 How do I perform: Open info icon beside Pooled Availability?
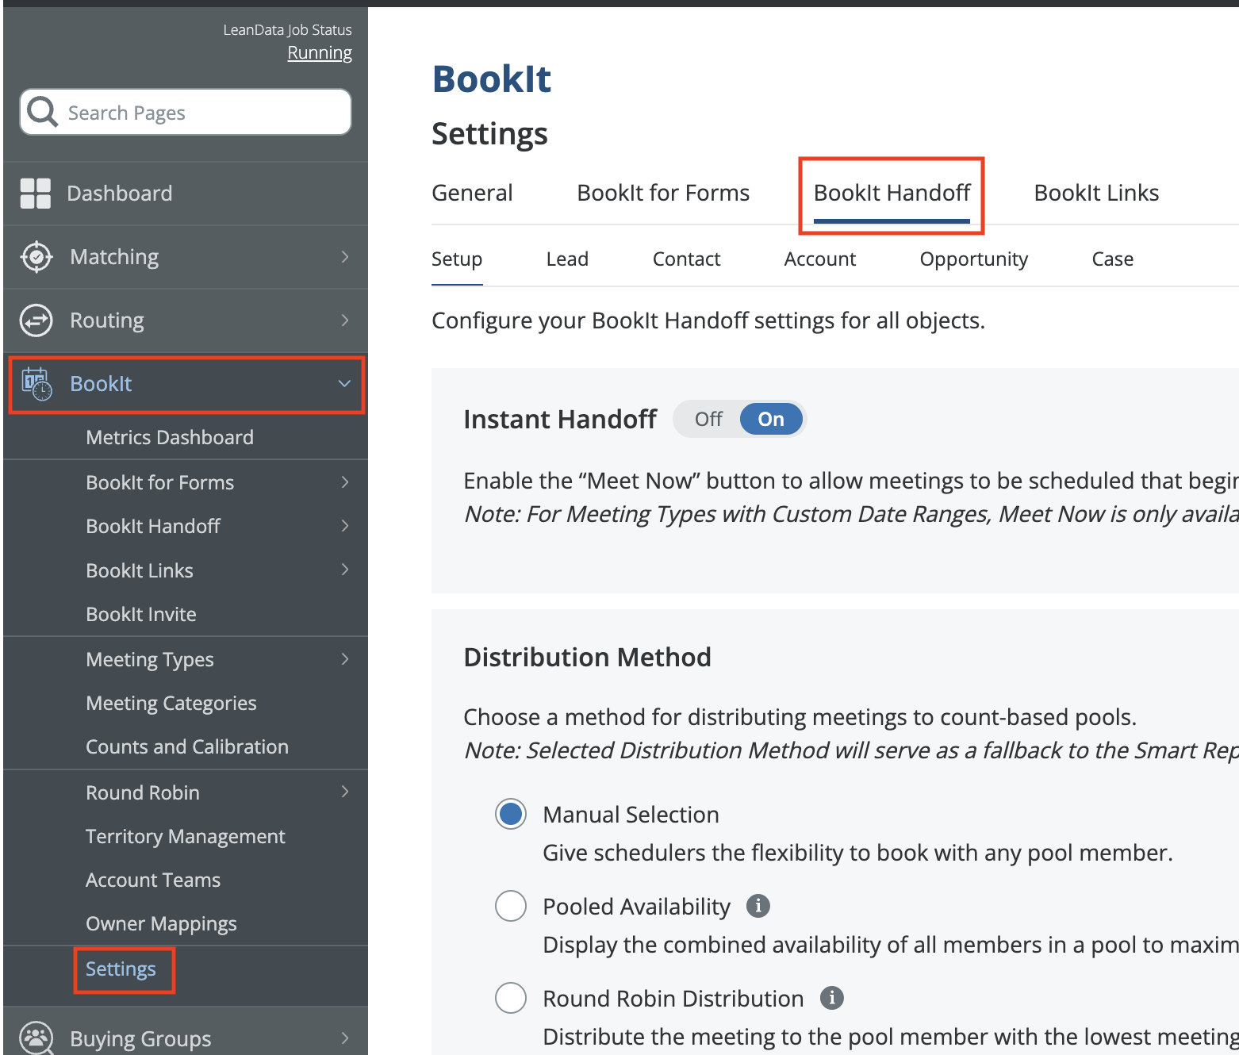[x=758, y=906]
